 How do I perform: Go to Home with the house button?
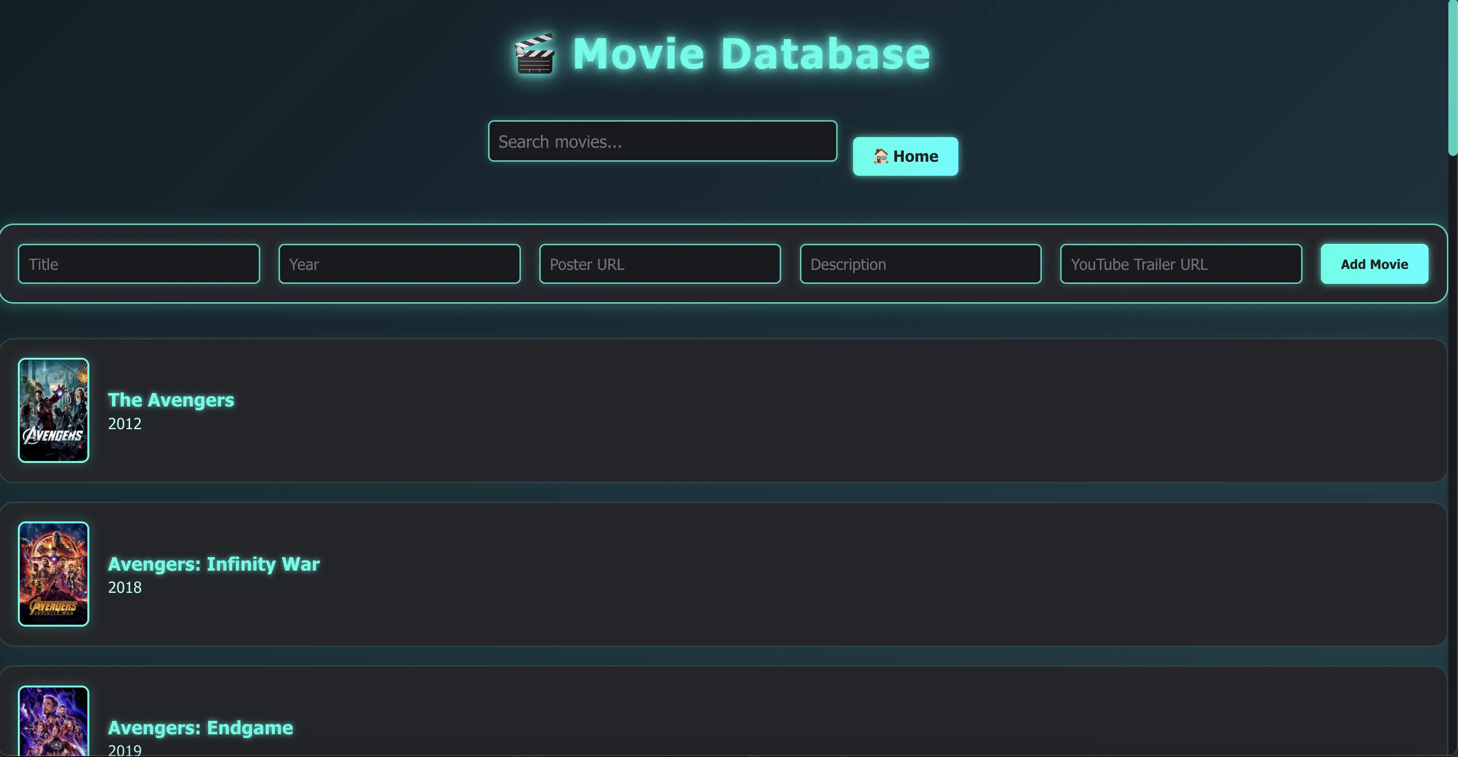coord(905,156)
